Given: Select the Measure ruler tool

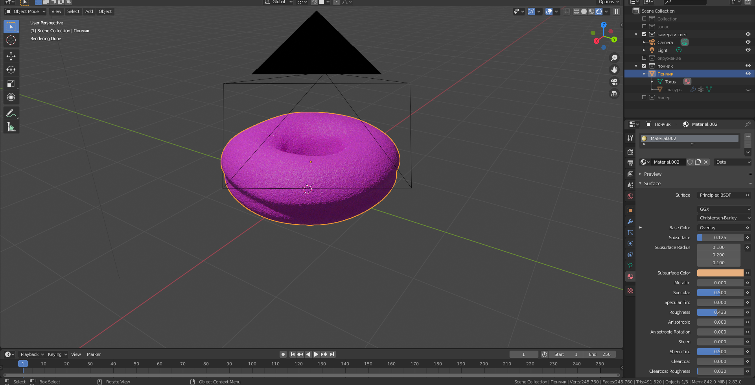Looking at the screenshot, I should pyautogui.click(x=11, y=127).
